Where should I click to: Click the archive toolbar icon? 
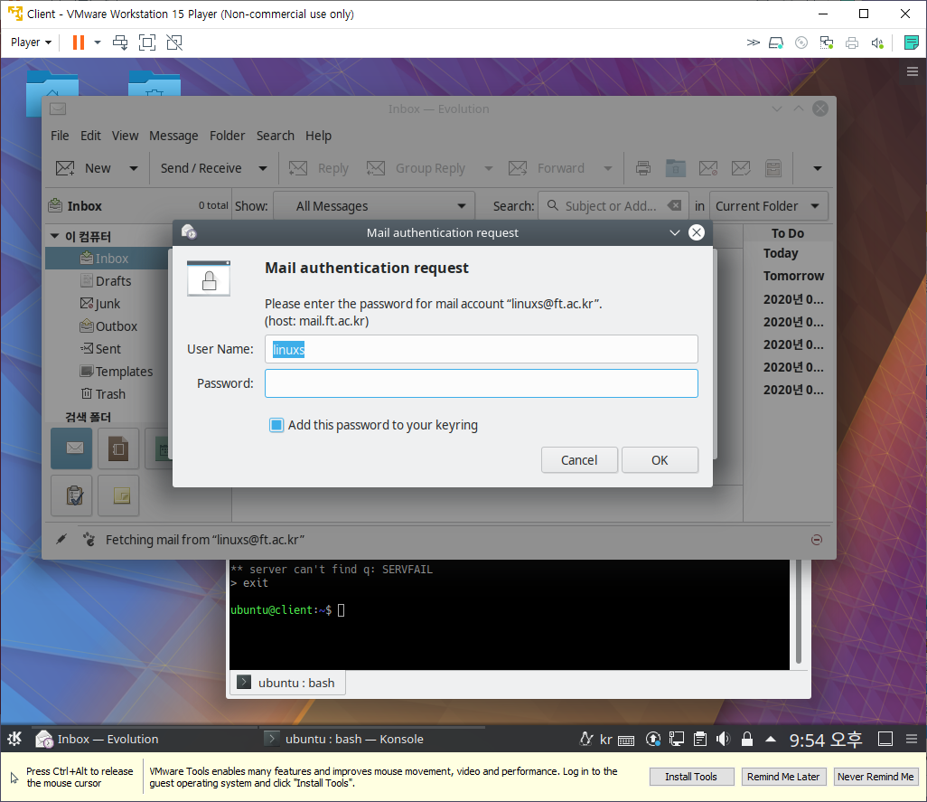(773, 168)
